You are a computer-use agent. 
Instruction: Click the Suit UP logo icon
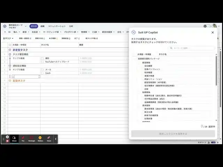tap(5, 26)
